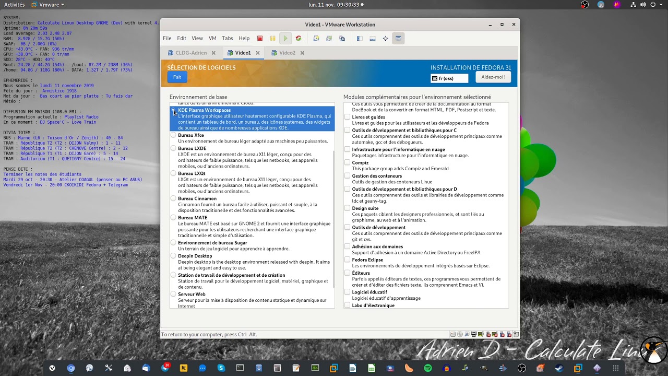Image resolution: width=668 pixels, height=376 pixels.
Task: Open the Edit menu
Action: coord(182,38)
